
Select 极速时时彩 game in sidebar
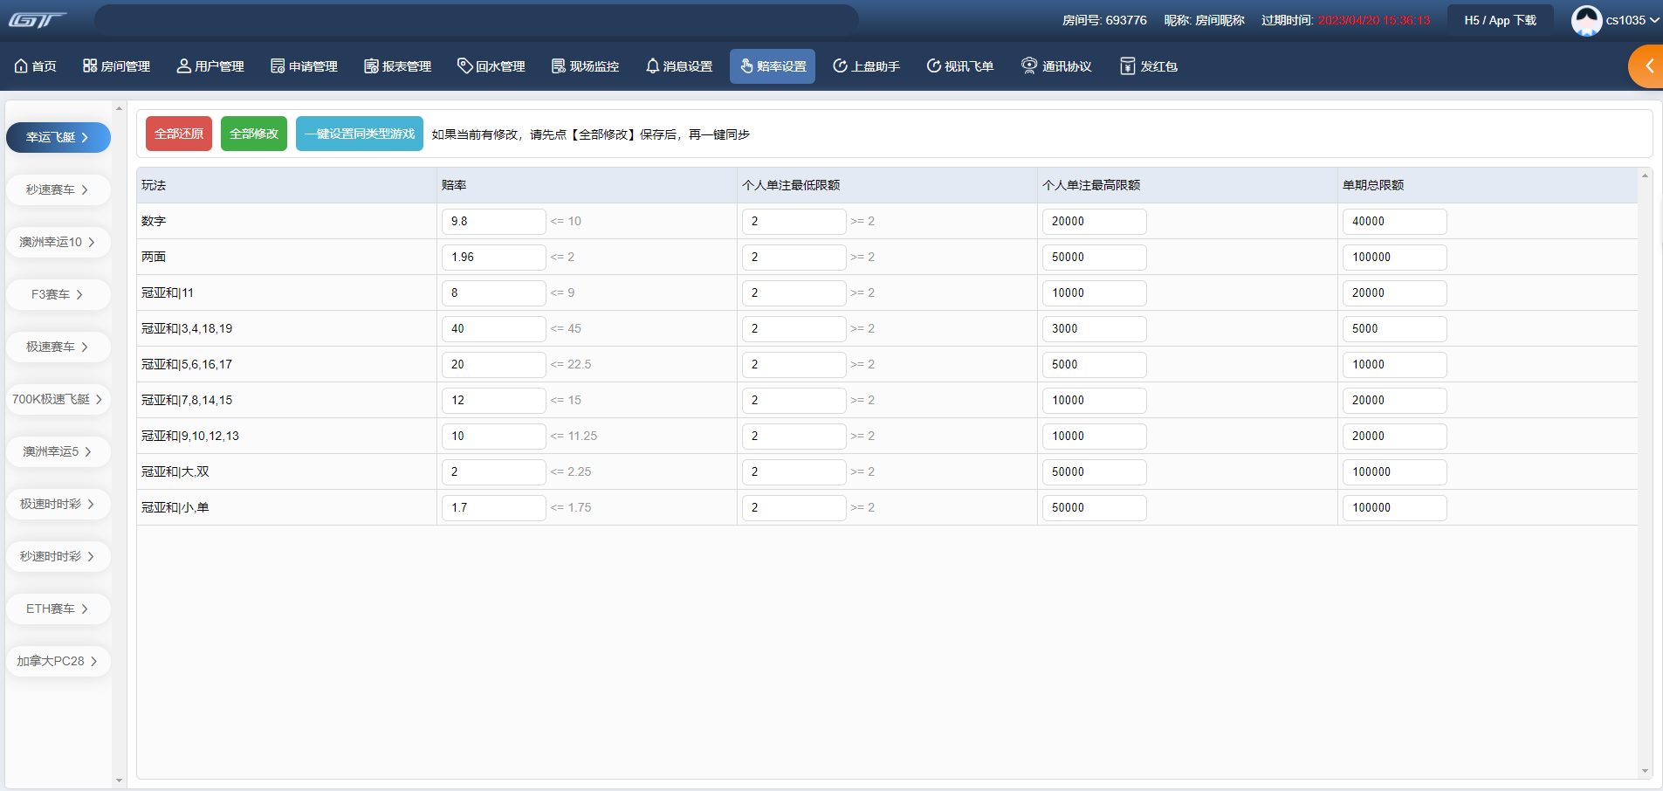click(58, 504)
